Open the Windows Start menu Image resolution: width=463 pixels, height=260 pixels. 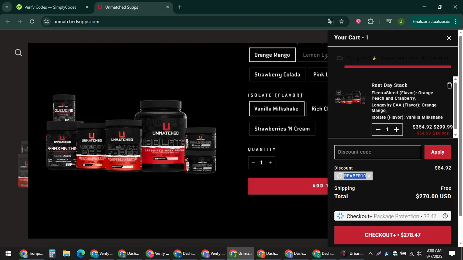tap(8, 254)
